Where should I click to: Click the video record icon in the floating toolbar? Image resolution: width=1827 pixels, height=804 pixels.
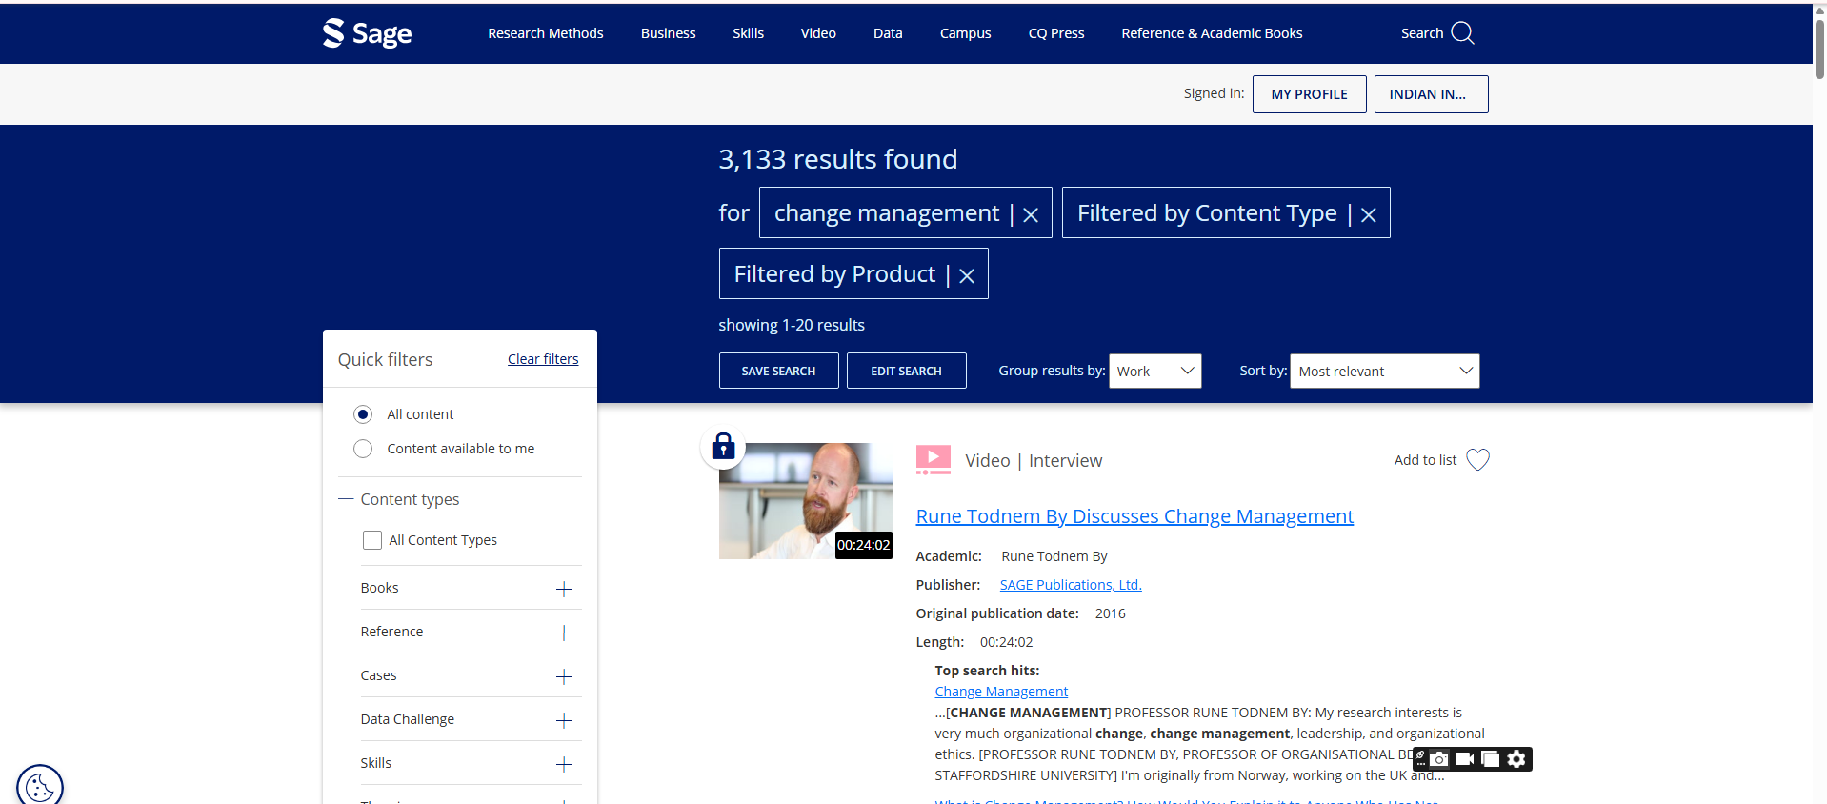[x=1465, y=759]
